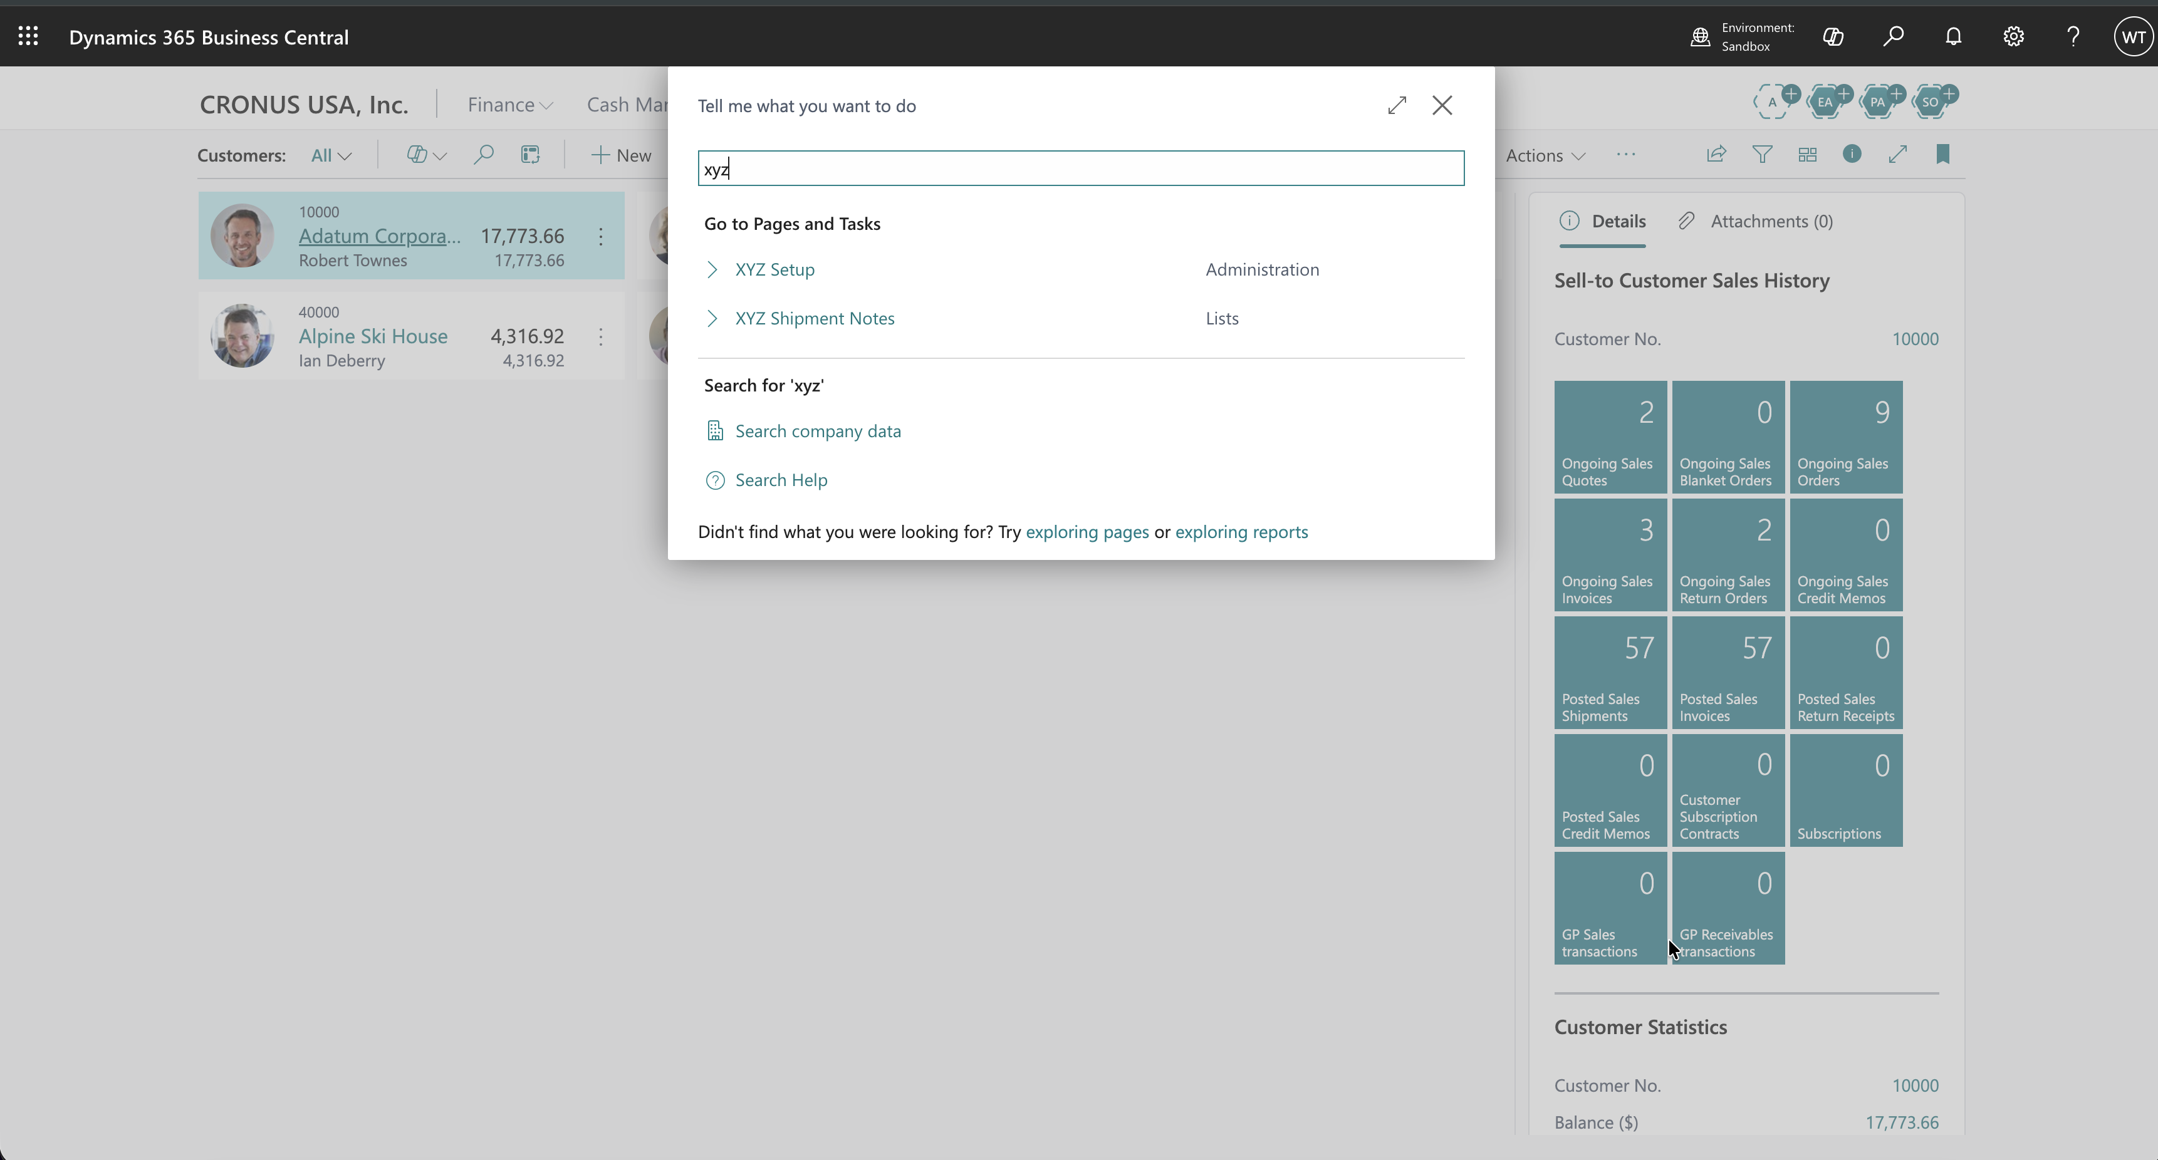Open Alpine Ski House customer link
2158x1160 pixels.
click(373, 337)
